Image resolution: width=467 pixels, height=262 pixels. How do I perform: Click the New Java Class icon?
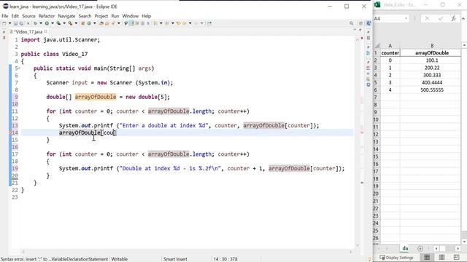point(89,23)
